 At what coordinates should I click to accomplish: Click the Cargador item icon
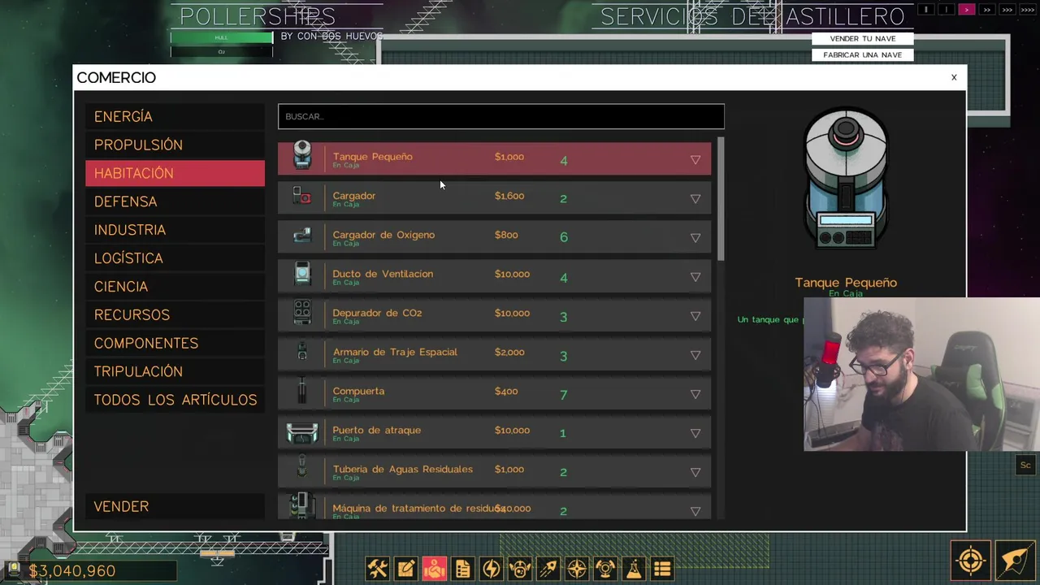pos(302,196)
